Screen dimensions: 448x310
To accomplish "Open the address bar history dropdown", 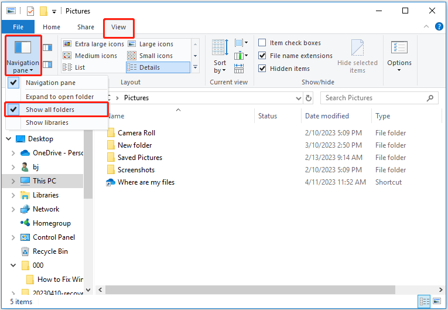I will (297, 98).
